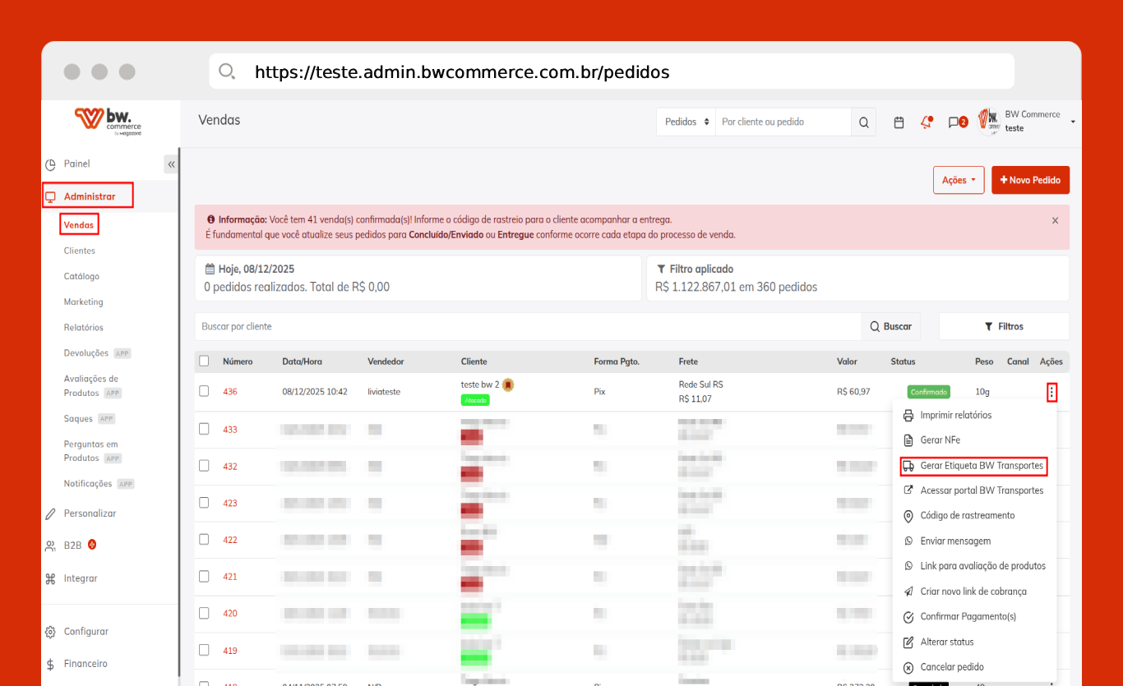
Task: Open three-dot actions for order 436
Action: click(1051, 393)
